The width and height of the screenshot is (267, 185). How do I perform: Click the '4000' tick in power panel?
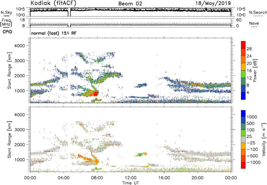(x=19, y=46)
